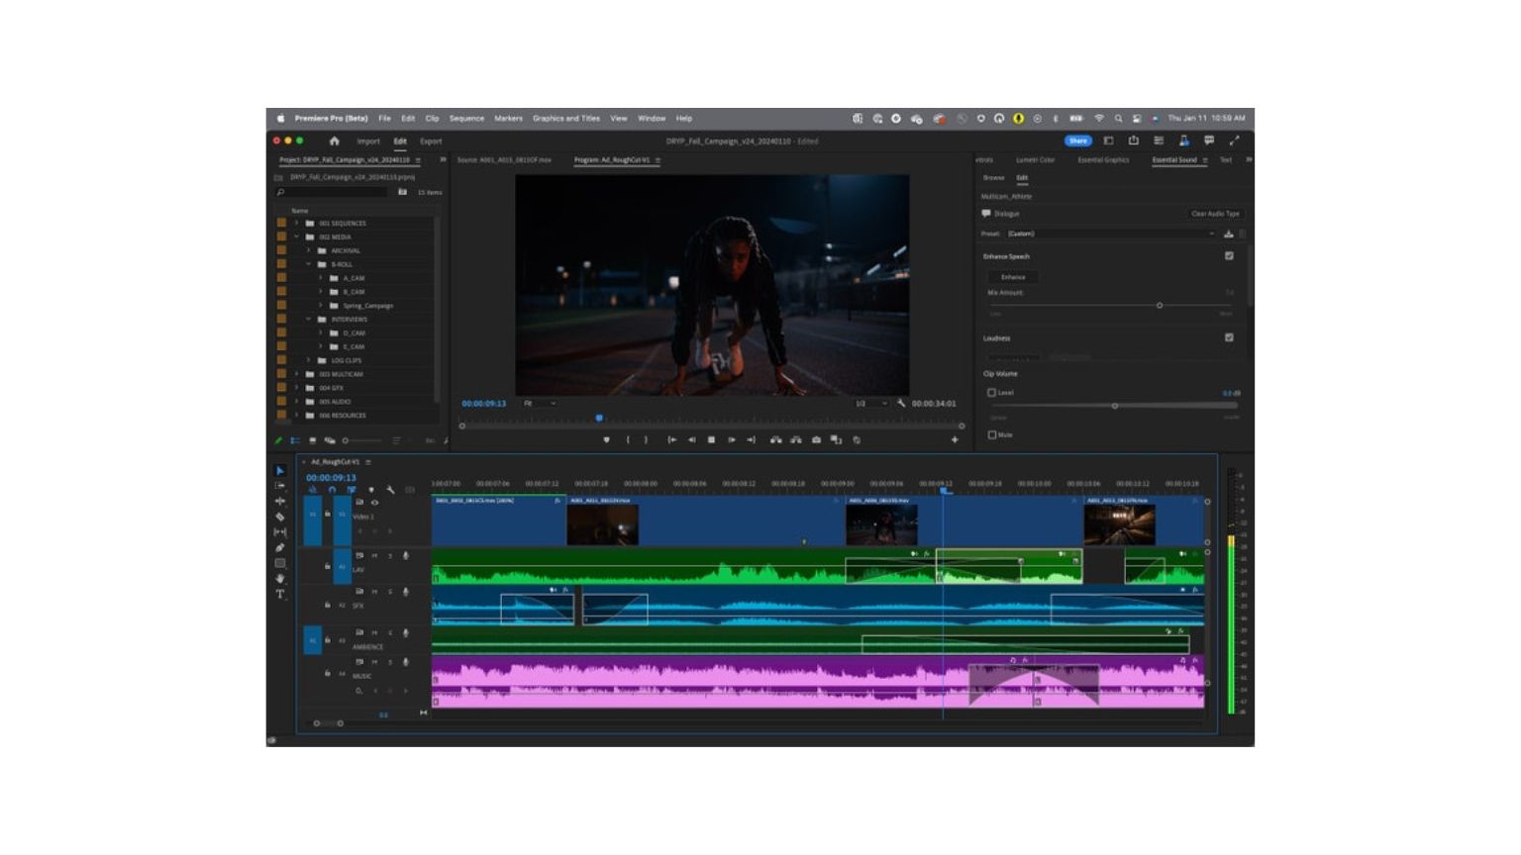
Task: Open the feedback speech bubble icon
Action: point(1209,141)
